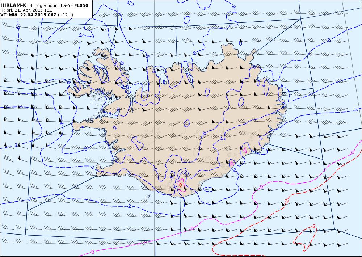
Task: Click the '(+12 h)' forecast offset text
Action: pos(65,15)
